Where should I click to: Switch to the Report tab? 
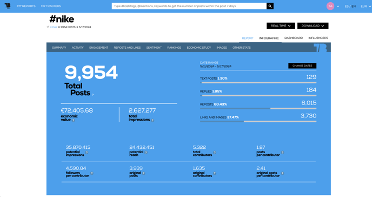point(248,38)
